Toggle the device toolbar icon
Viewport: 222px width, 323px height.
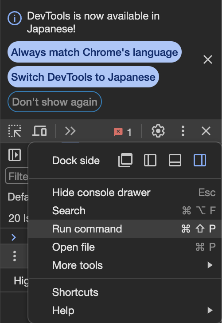click(39, 131)
